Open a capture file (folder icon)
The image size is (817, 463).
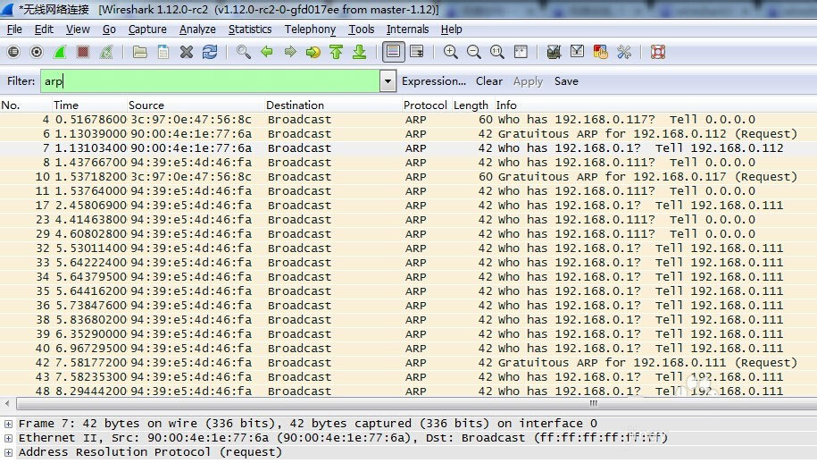coord(139,52)
